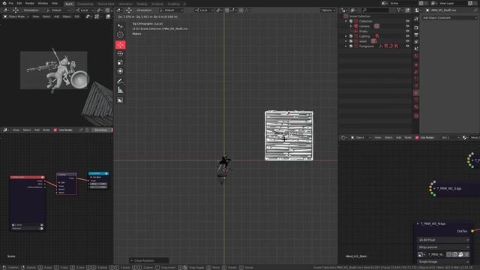Open the Render properties tab icon
This screenshot has height=270, width=480.
(x=416, y=28)
